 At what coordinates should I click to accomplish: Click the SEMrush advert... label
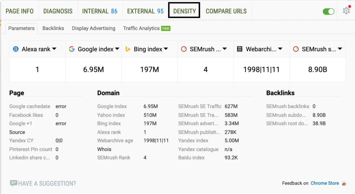(198, 123)
